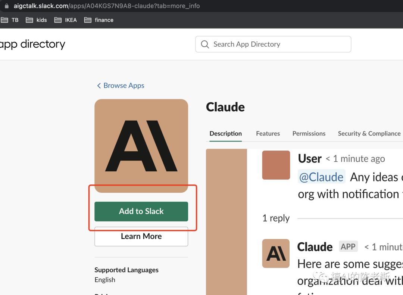Click the 'English' language value
The width and height of the screenshot is (403, 295).
(x=105, y=280)
